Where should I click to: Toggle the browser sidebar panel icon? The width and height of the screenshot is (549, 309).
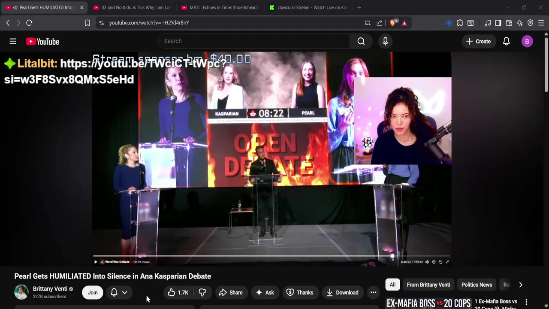point(498,23)
